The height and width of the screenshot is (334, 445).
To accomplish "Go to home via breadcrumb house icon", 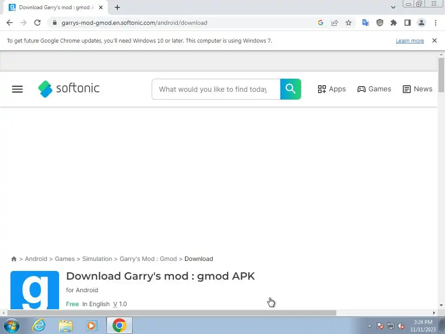I will point(13,259).
